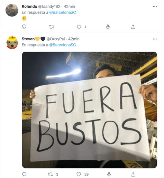Open the Rolando display name

29,7
